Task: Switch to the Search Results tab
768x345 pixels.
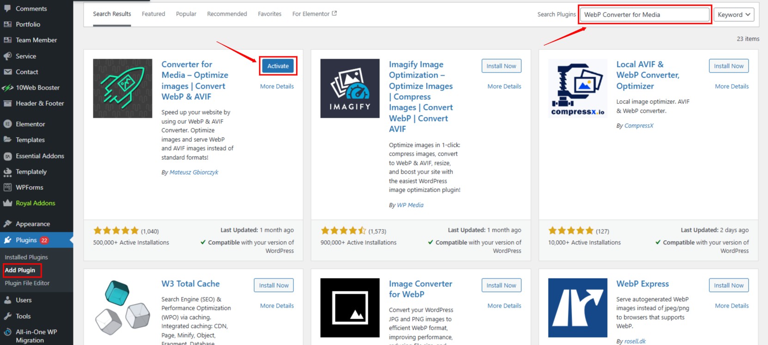Action: (112, 14)
